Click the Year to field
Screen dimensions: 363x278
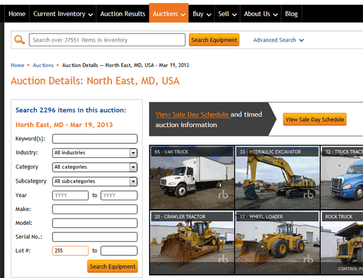[x=119, y=195]
